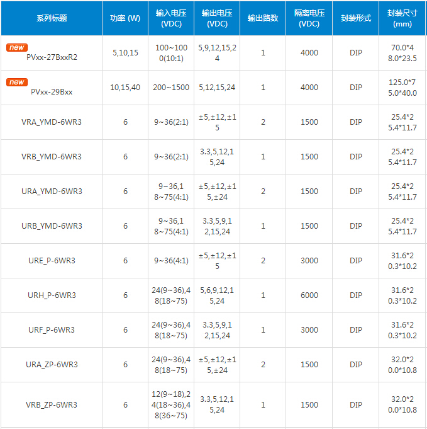Viewport: 427px width, 429px height.
Task: Go to the URE_P-6WR3 product page
Action: [x=52, y=261]
